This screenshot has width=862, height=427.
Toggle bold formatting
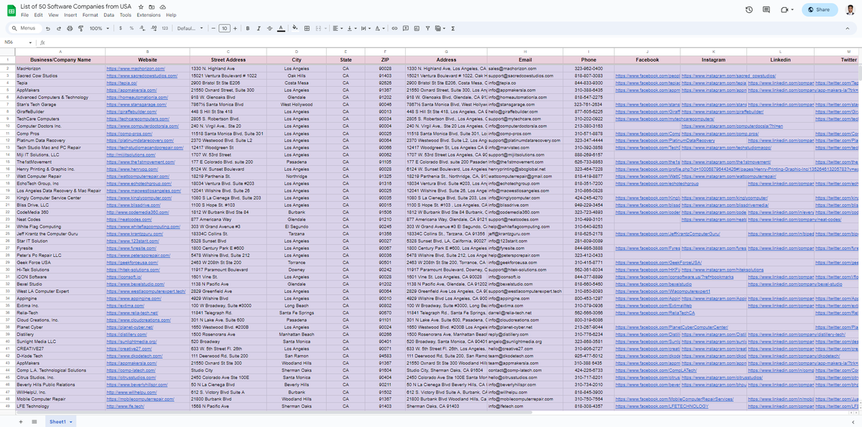[248, 28]
